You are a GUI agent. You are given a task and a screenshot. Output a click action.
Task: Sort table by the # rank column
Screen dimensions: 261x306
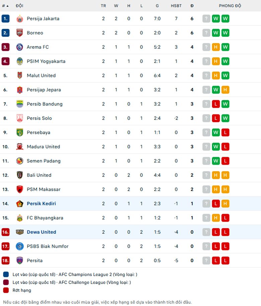click(5, 6)
